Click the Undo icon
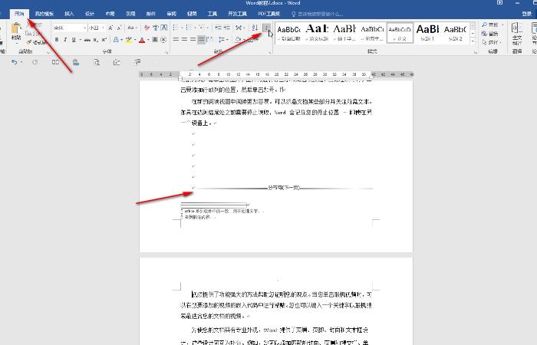537x345 pixels. (x=14, y=62)
